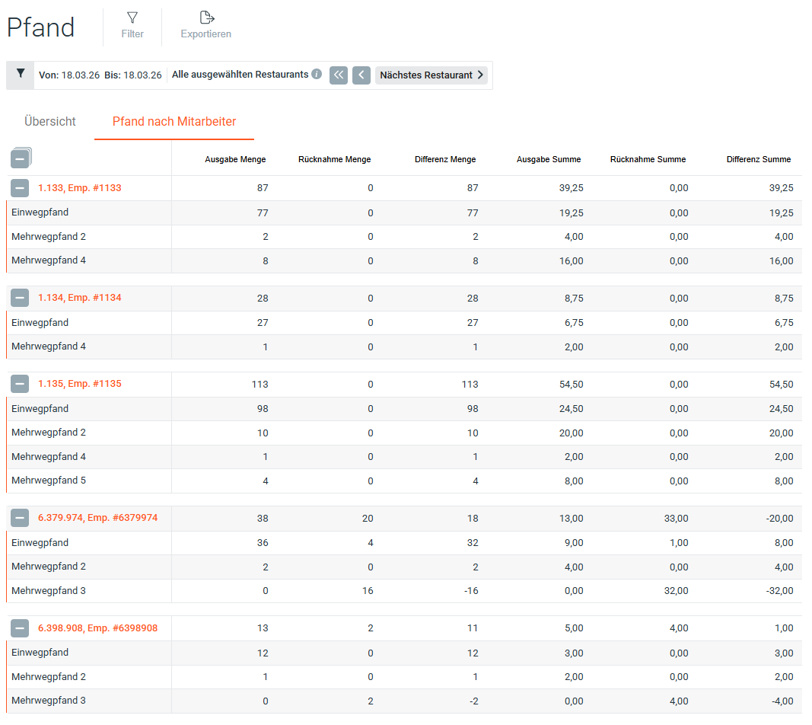
Task: Jump to first restaurant with double-chevron button
Action: (x=339, y=75)
